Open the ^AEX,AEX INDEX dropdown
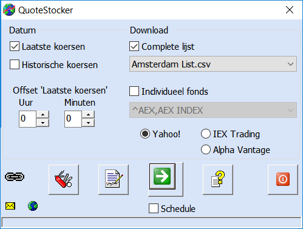This screenshot has width=303, height=229. tap(213, 110)
